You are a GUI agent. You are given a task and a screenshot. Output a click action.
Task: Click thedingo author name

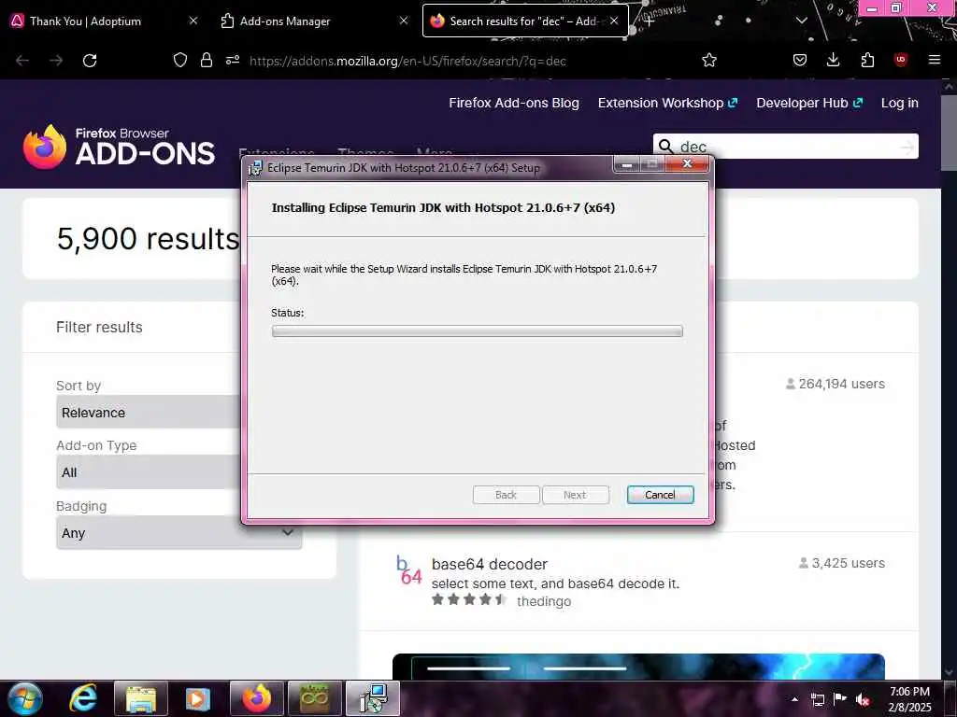[x=544, y=601]
